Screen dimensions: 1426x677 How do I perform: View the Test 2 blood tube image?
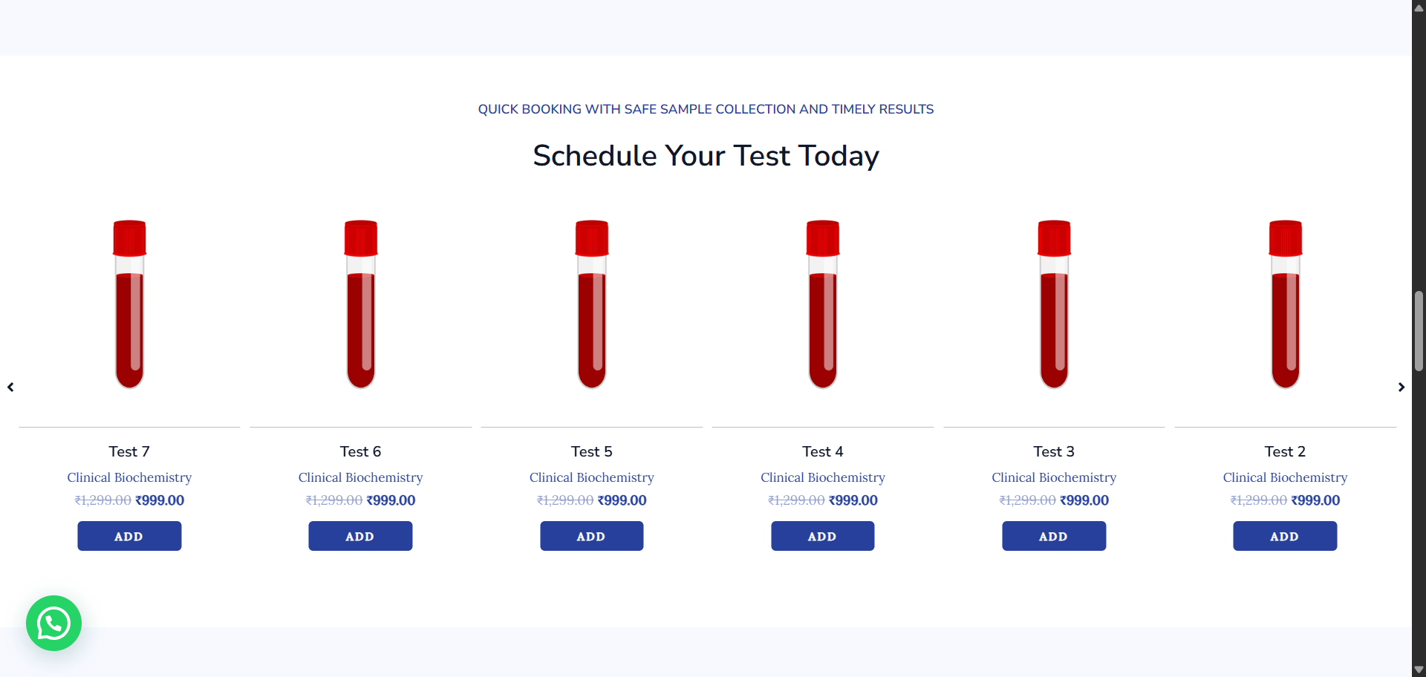click(x=1285, y=304)
